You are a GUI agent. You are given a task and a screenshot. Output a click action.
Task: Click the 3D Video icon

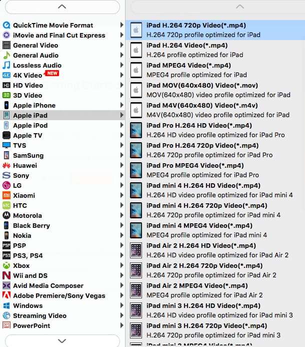coord(6,95)
